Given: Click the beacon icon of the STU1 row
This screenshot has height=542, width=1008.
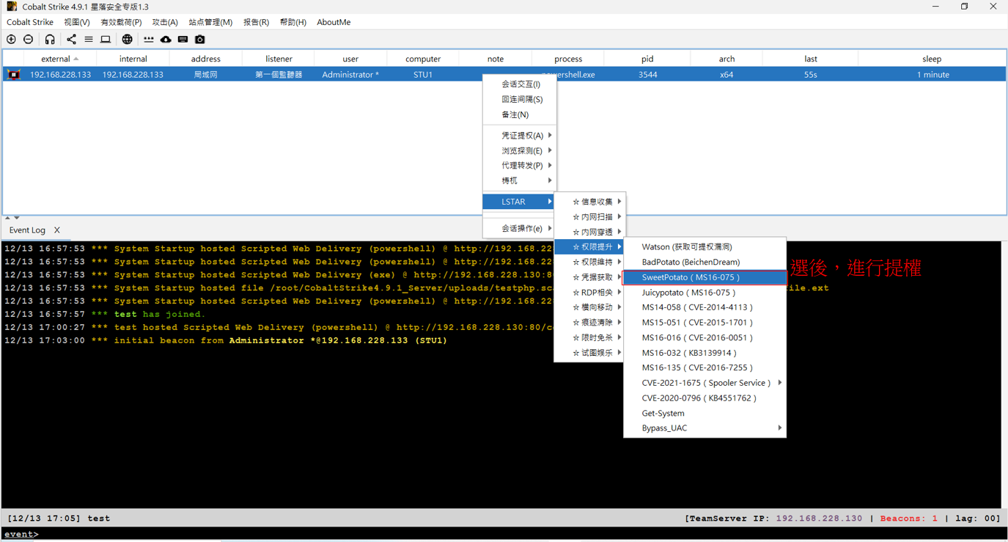Looking at the screenshot, I should (14, 75).
